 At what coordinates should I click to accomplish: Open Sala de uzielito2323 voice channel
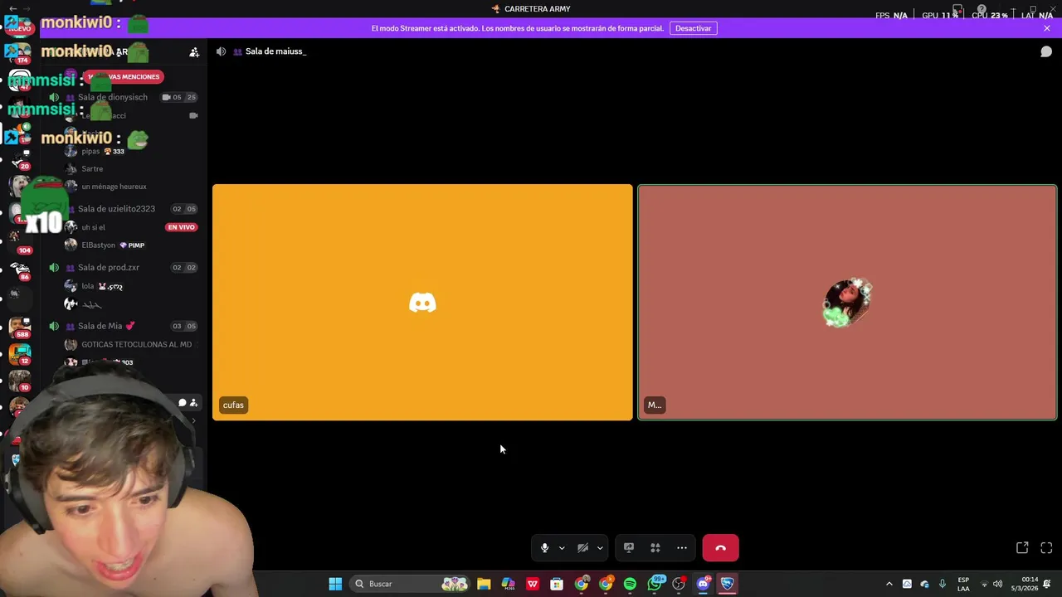[x=116, y=209]
